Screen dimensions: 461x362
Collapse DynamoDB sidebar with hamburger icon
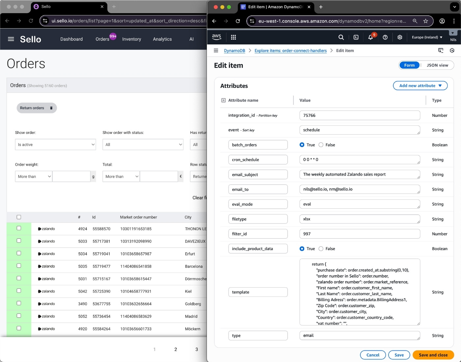click(216, 50)
